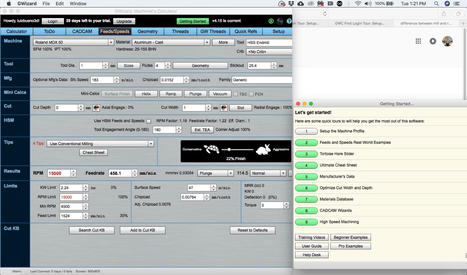Click the Est. TEA button
The image size is (467, 275).
pyautogui.click(x=202, y=130)
